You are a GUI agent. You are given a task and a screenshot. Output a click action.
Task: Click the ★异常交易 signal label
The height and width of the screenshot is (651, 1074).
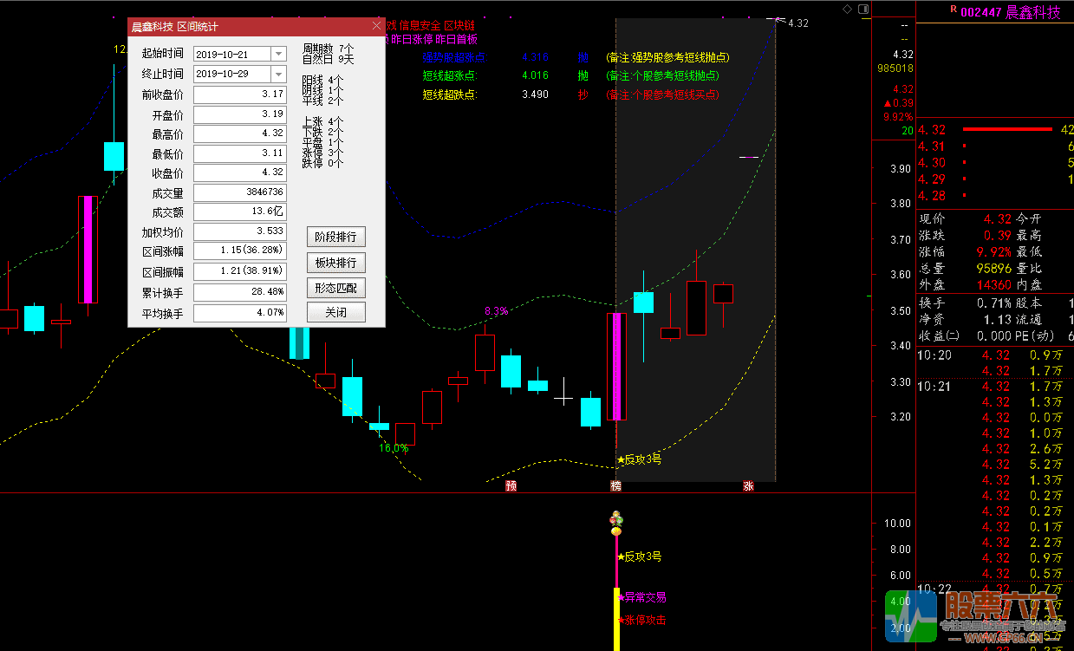(x=642, y=597)
